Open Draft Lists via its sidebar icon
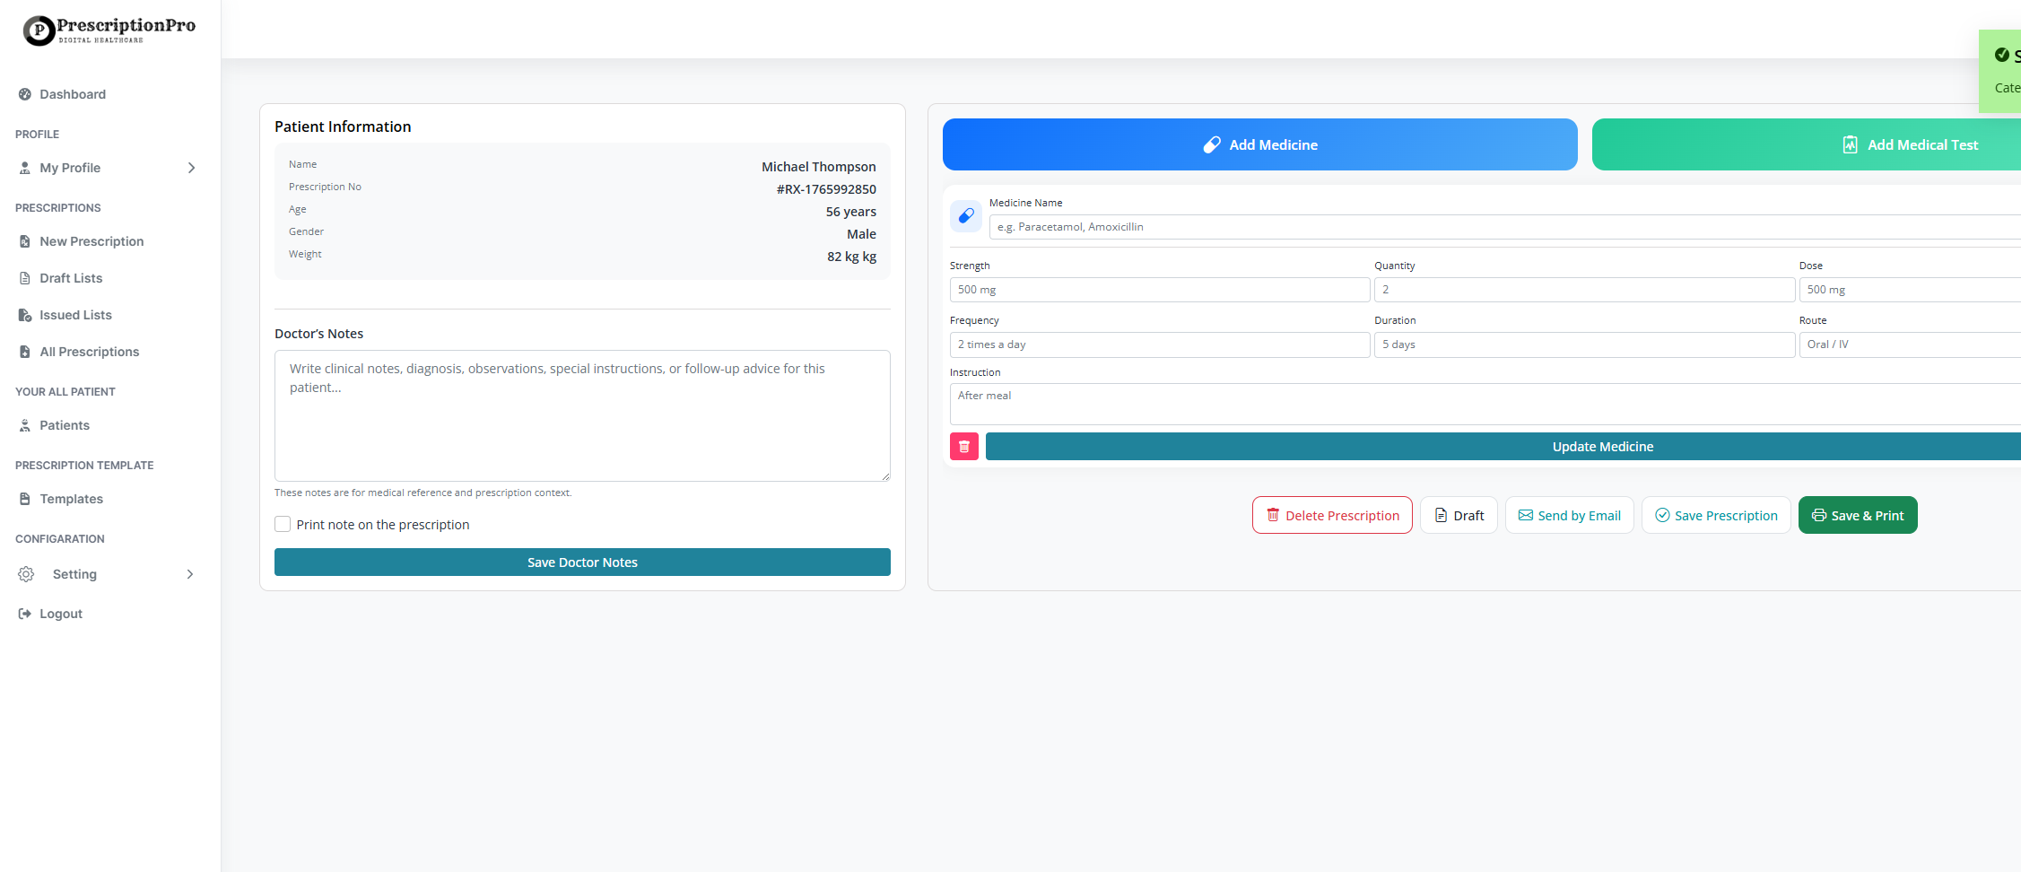Screen dimensions: 2021x872 click(x=23, y=278)
